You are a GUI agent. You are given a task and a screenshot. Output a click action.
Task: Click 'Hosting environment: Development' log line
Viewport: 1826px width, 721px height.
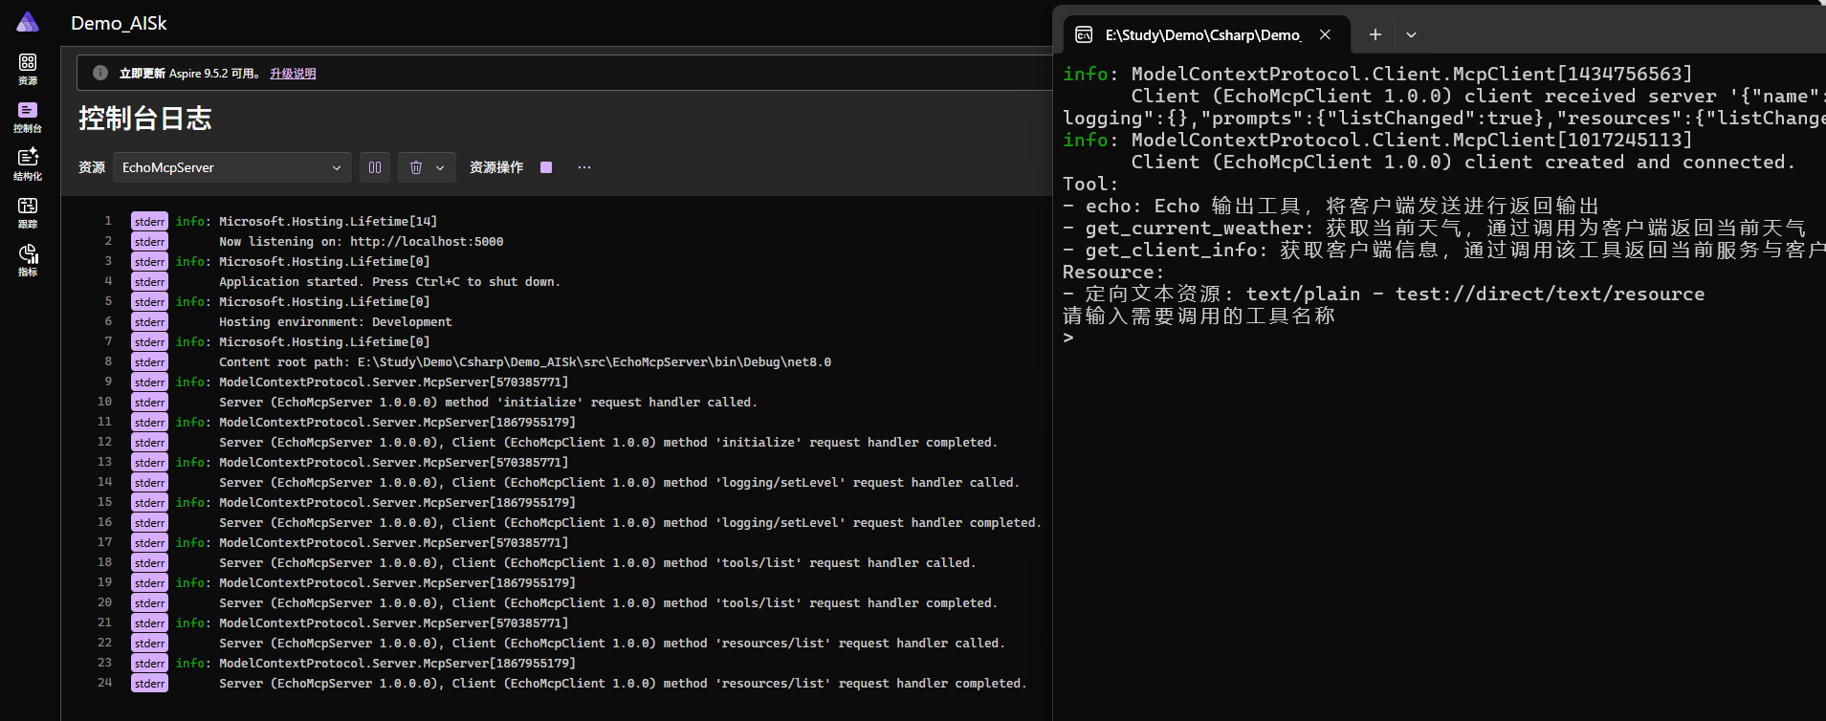pos(336,322)
